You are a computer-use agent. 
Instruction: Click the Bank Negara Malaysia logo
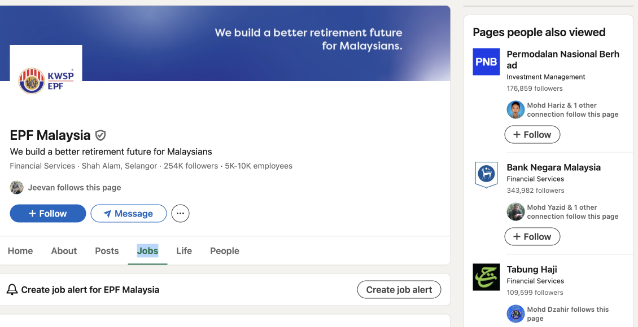coord(486,175)
